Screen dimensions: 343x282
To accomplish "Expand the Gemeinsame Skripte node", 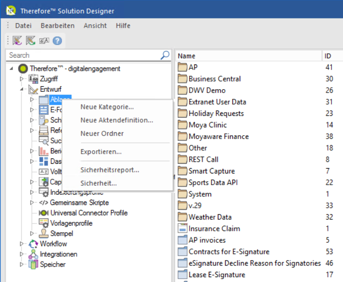I will point(32,203).
